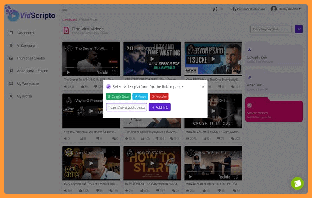The height and width of the screenshot is (198, 312).
Task: Expand Danny Devries account dropdown
Action: [x=285, y=9]
